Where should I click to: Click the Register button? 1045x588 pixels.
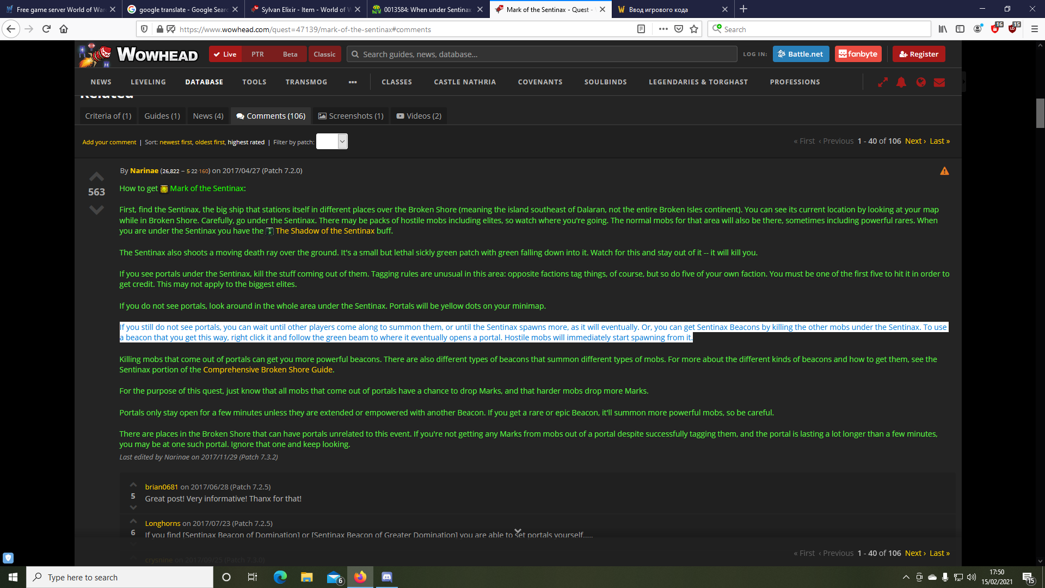click(919, 54)
